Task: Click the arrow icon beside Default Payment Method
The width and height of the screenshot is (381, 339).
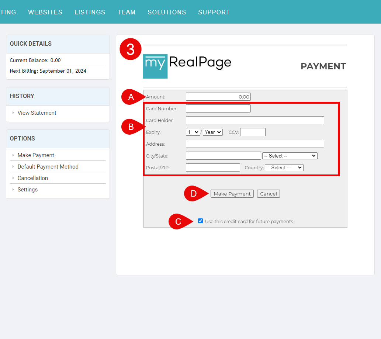Action: (x=13, y=167)
